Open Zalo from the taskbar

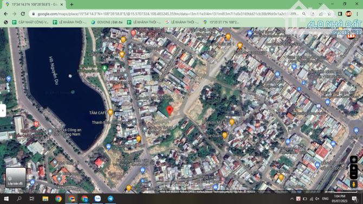[98, 199]
